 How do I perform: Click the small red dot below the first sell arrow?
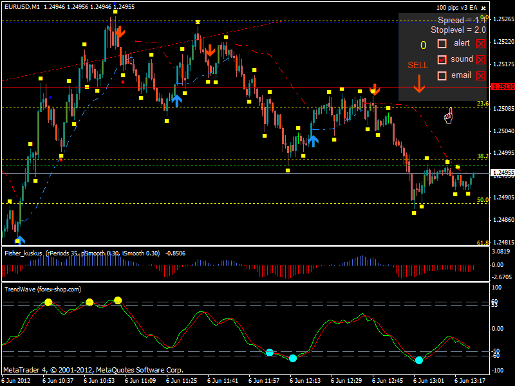[x=123, y=82]
